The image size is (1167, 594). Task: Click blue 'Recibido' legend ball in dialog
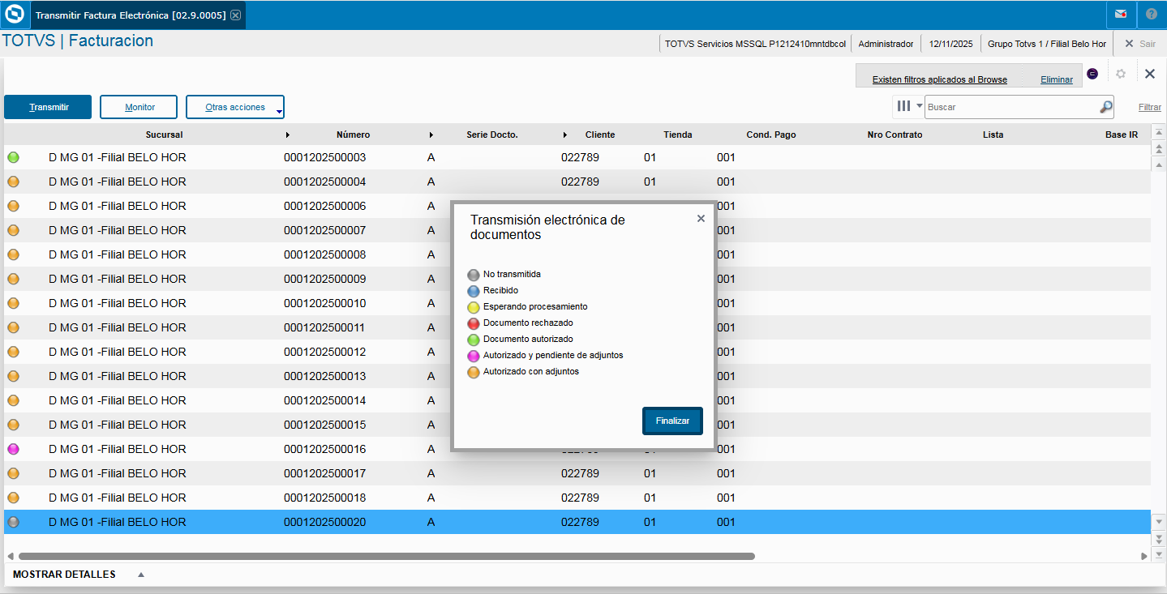474,291
